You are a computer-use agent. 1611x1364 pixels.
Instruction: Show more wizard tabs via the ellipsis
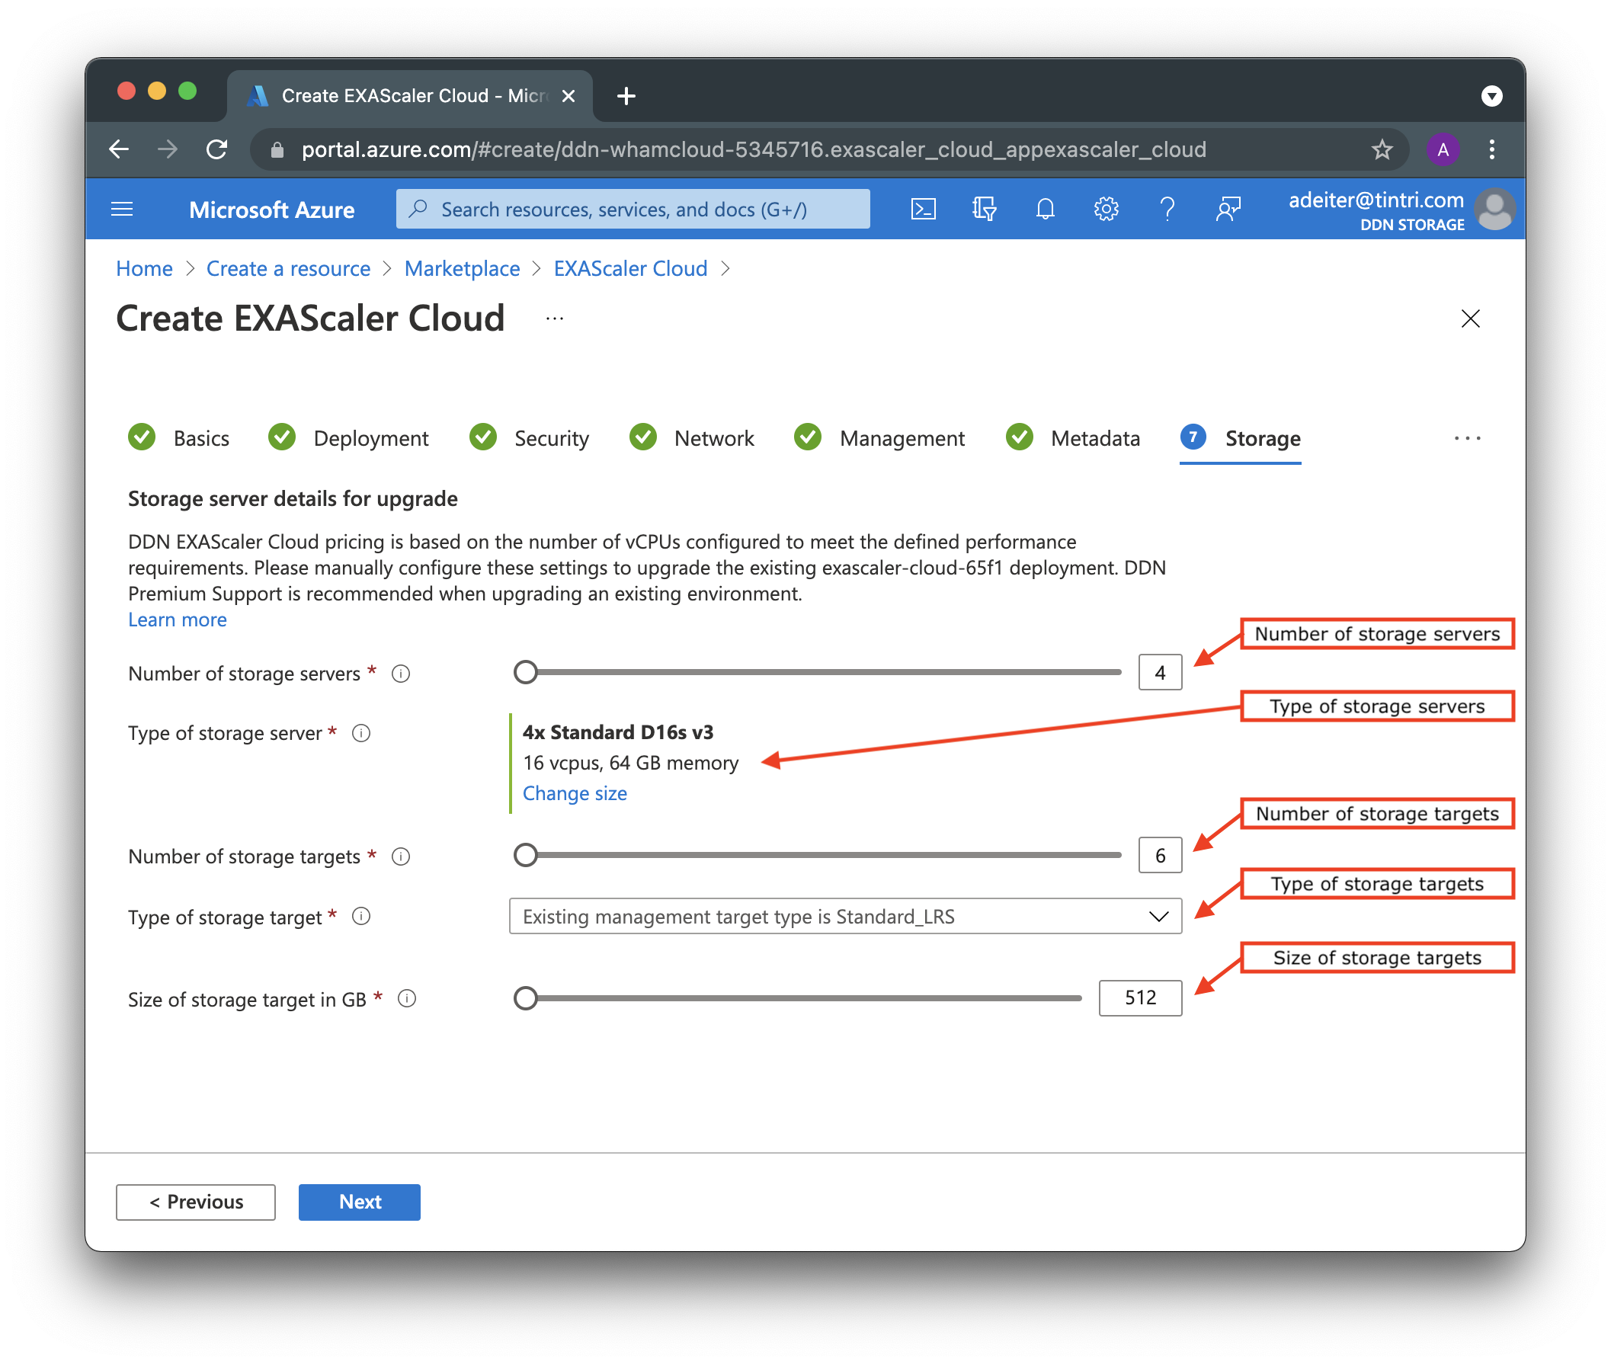pyautogui.click(x=1467, y=438)
